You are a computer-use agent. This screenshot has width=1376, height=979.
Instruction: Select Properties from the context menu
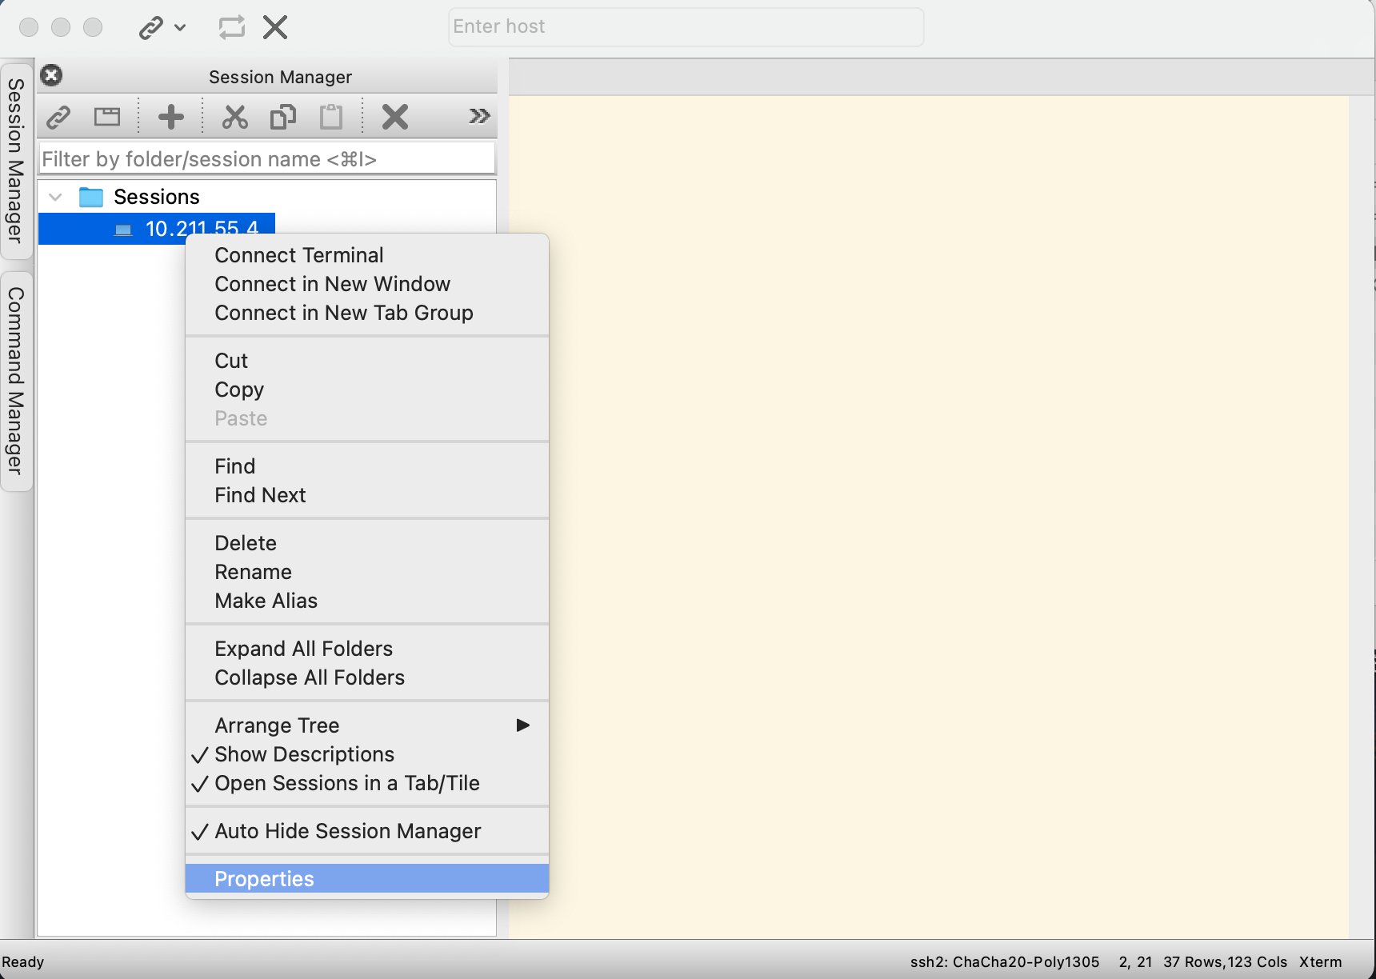(264, 878)
